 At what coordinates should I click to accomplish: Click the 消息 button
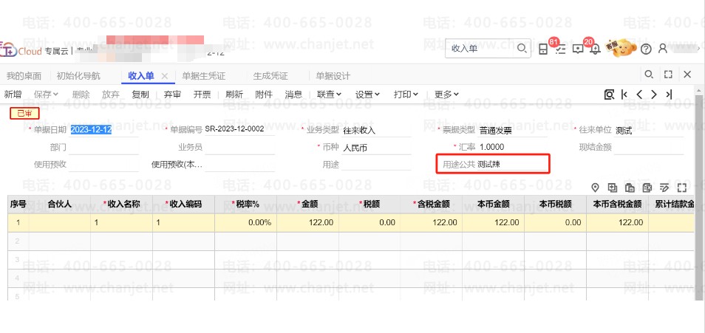(293, 95)
